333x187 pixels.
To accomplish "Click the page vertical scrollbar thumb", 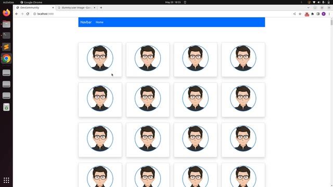I will (331, 22).
